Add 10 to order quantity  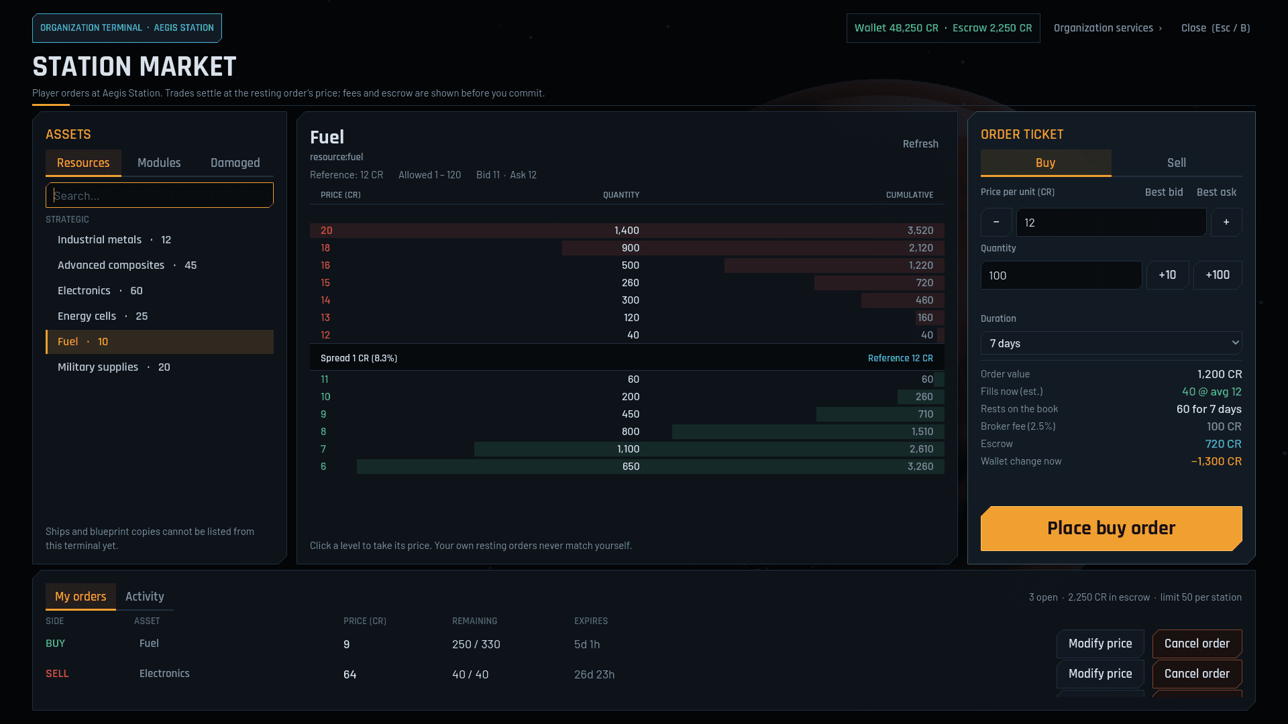click(x=1167, y=275)
